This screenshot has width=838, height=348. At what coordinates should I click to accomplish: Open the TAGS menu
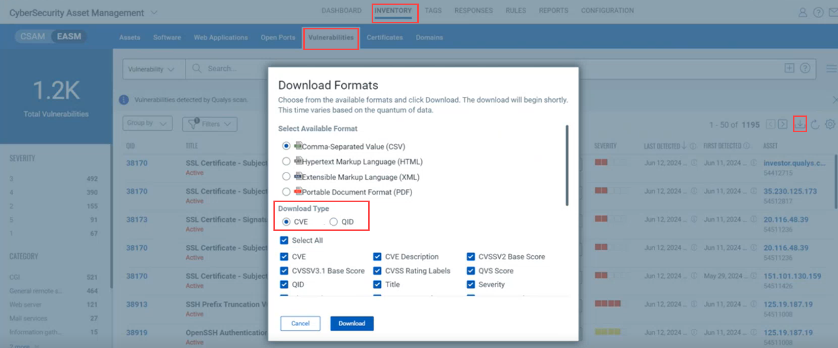433,11
